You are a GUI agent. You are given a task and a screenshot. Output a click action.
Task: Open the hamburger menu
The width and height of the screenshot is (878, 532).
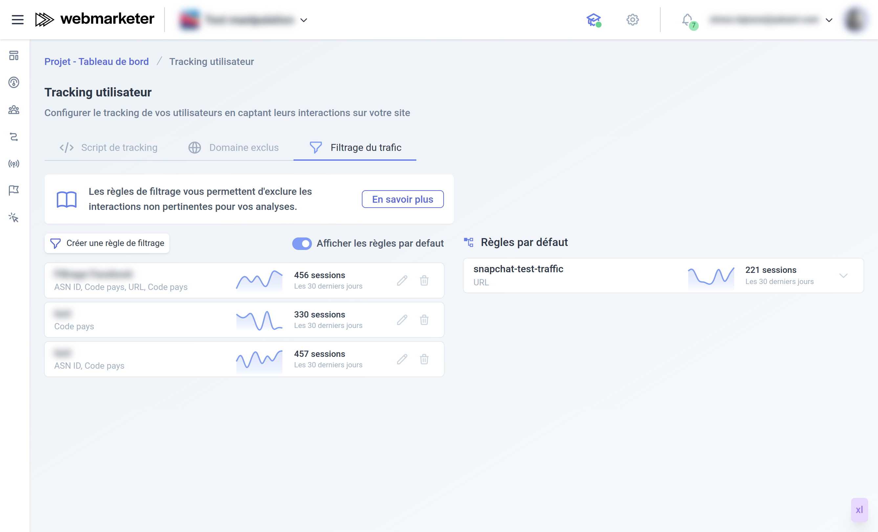tap(17, 20)
